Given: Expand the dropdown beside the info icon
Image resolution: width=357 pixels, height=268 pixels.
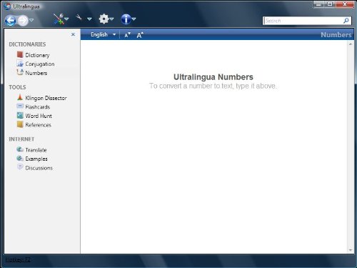Looking at the screenshot, I should (134, 19).
